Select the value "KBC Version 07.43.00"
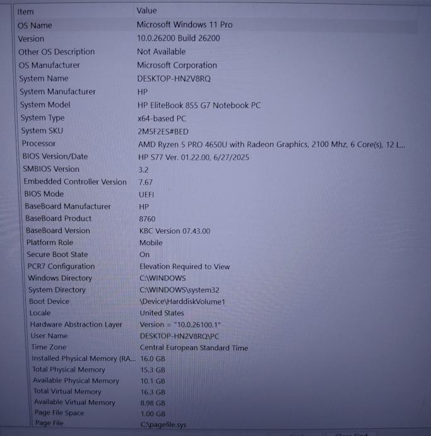Screen dimensions: 431x436 (175, 231)
